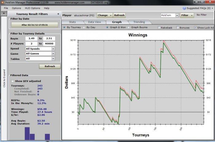Switch to the Trending tab

(x=139, y=22)
